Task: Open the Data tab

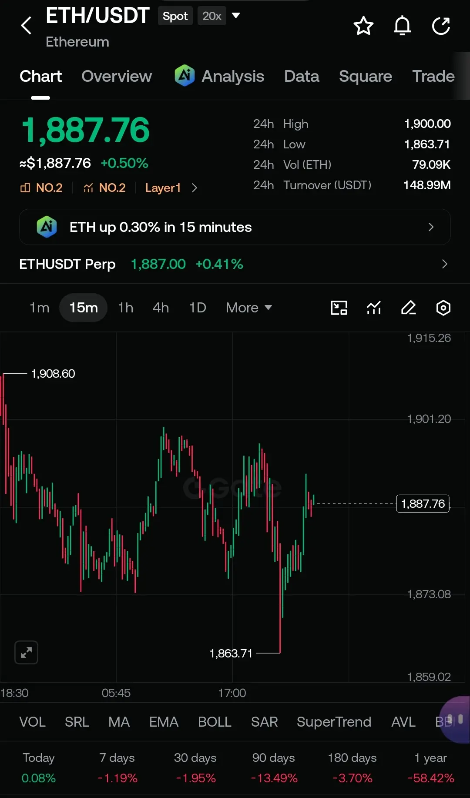Action: pyautogui.click(x=302, y=77)
